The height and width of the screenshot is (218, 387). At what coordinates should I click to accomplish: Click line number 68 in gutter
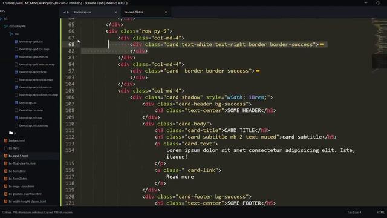tap(71, 44)
